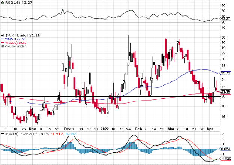The width and height of the screenshot is (234, 165).
Task: Click the Volume undef legend text
Action: pyautogui.click(x=15, y=46)
